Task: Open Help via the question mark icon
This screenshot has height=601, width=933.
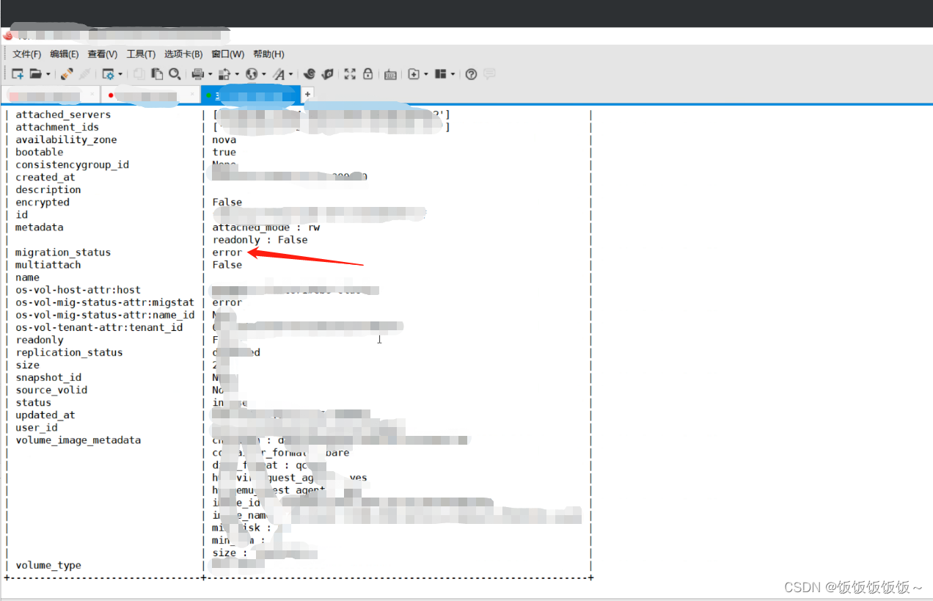Action: tap(471, 73)
